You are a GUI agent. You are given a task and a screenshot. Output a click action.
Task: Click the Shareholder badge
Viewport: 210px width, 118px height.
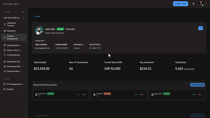tap(70, 29)
